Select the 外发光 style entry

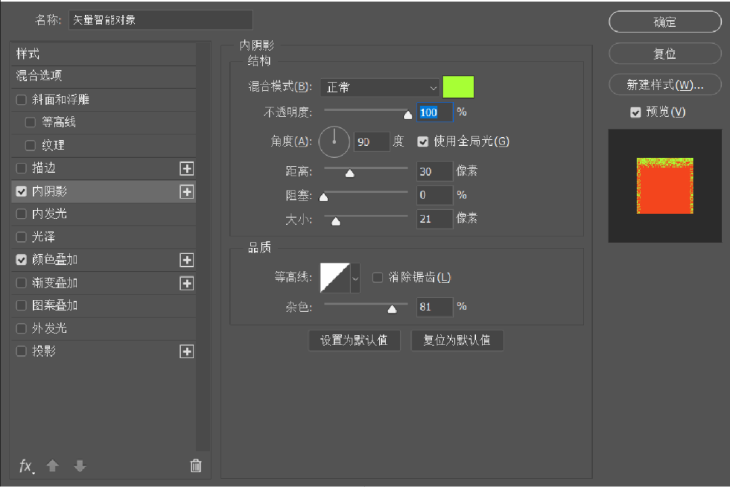tap(49, 328)
